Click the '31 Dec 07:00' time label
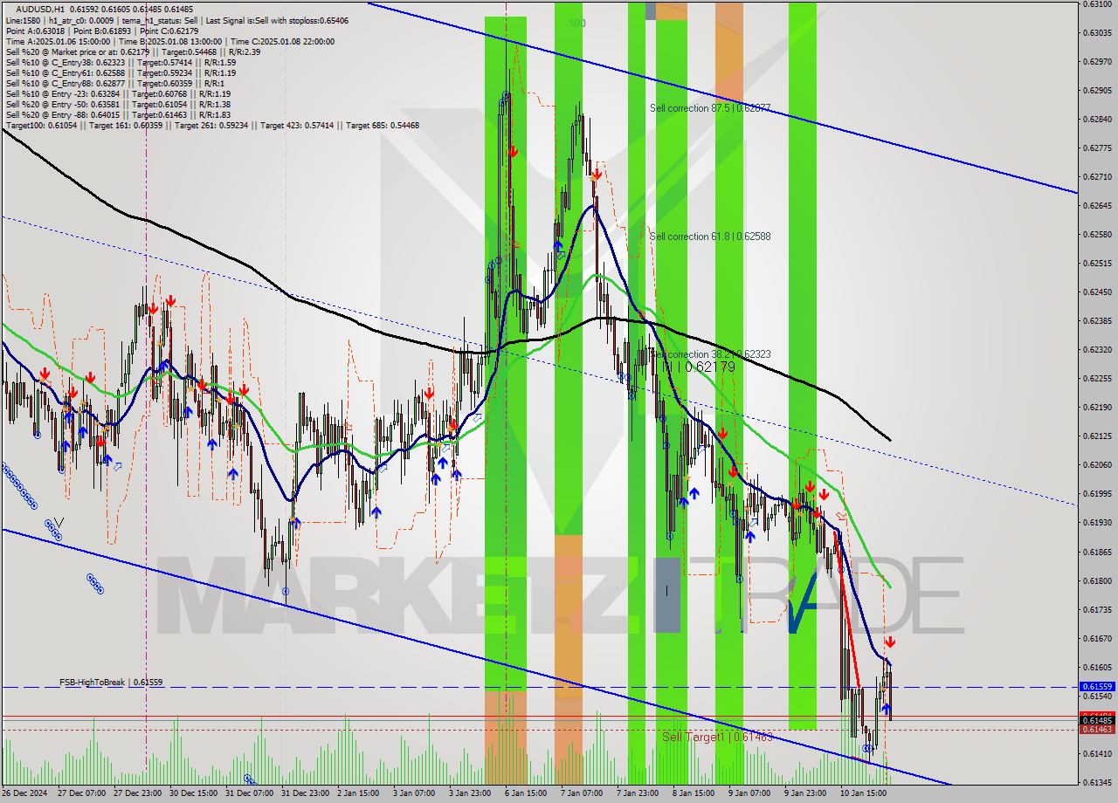 [249, 794]
